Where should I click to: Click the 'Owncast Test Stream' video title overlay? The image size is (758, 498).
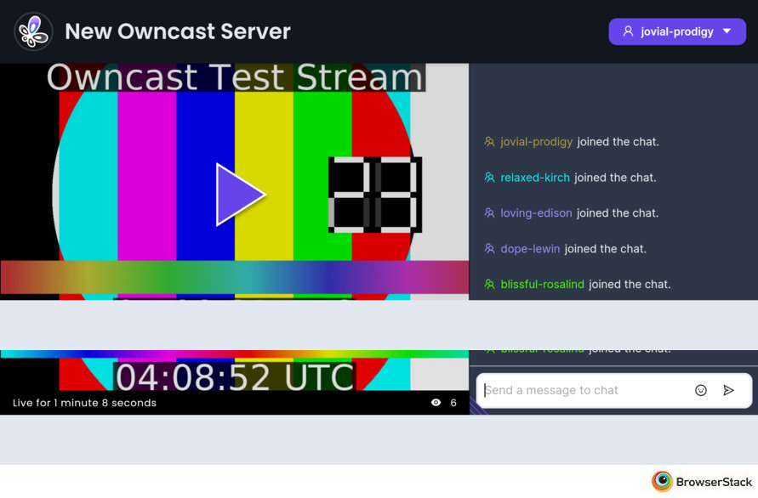pos(236,77)
